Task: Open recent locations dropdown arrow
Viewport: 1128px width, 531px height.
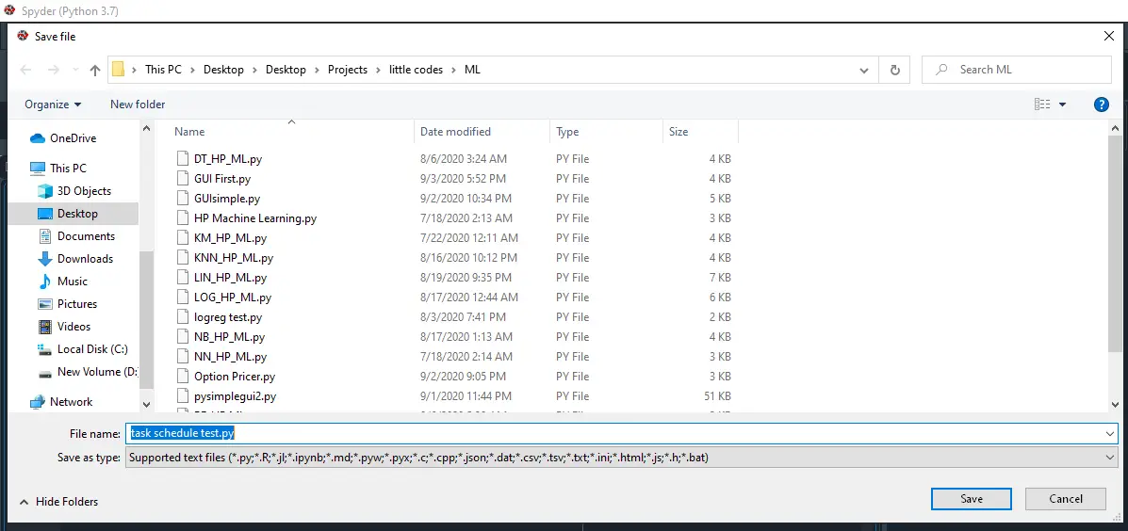Action: [x=74, y=71]
